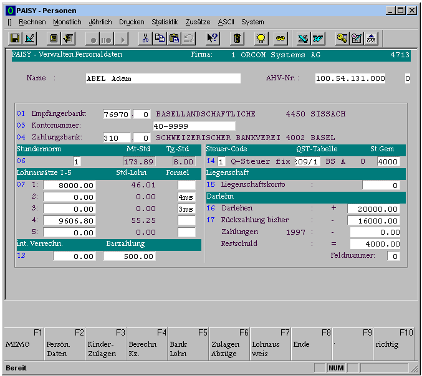Click Empfängerbank field 76970

coord(117,114)
